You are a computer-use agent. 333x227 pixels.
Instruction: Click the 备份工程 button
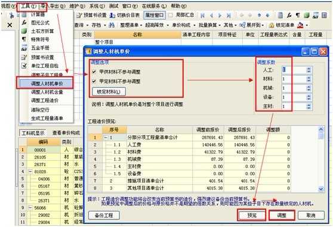coord(104,215)
